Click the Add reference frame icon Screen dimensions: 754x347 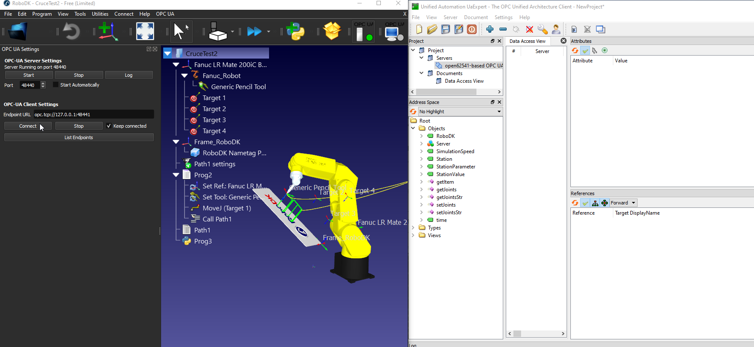coord(108,31)
